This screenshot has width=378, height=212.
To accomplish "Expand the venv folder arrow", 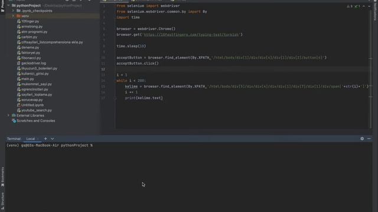I will click(x=13, y=16).
